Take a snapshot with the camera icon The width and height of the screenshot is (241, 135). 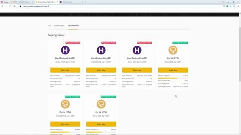tap(224, 6)
